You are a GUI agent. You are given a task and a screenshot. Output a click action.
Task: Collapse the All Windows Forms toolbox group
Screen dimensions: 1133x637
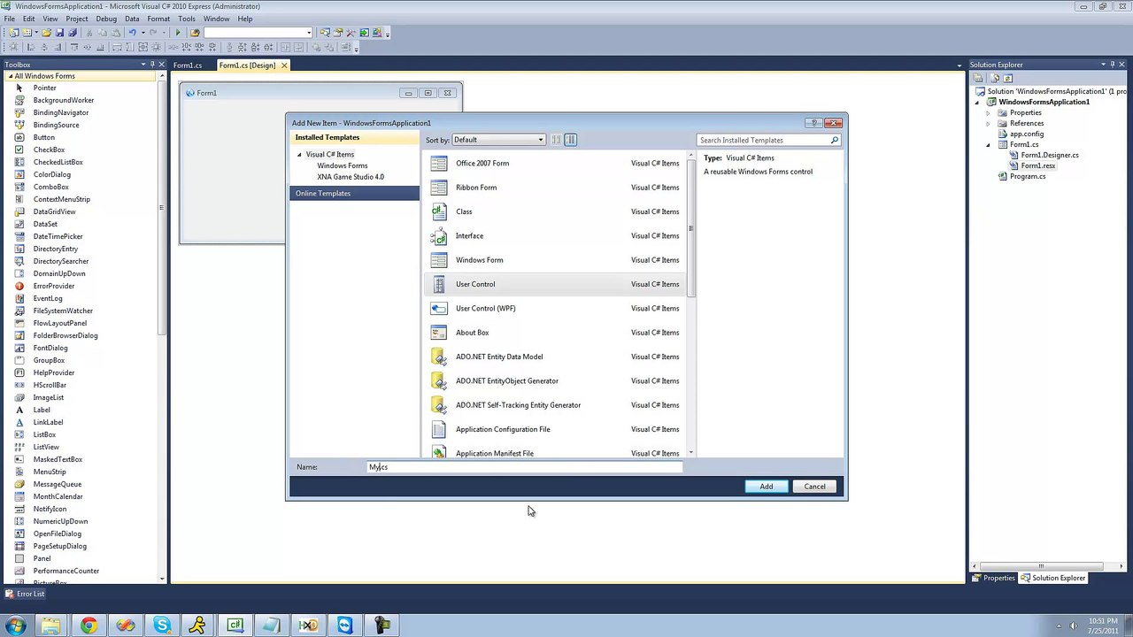point(9,76)
